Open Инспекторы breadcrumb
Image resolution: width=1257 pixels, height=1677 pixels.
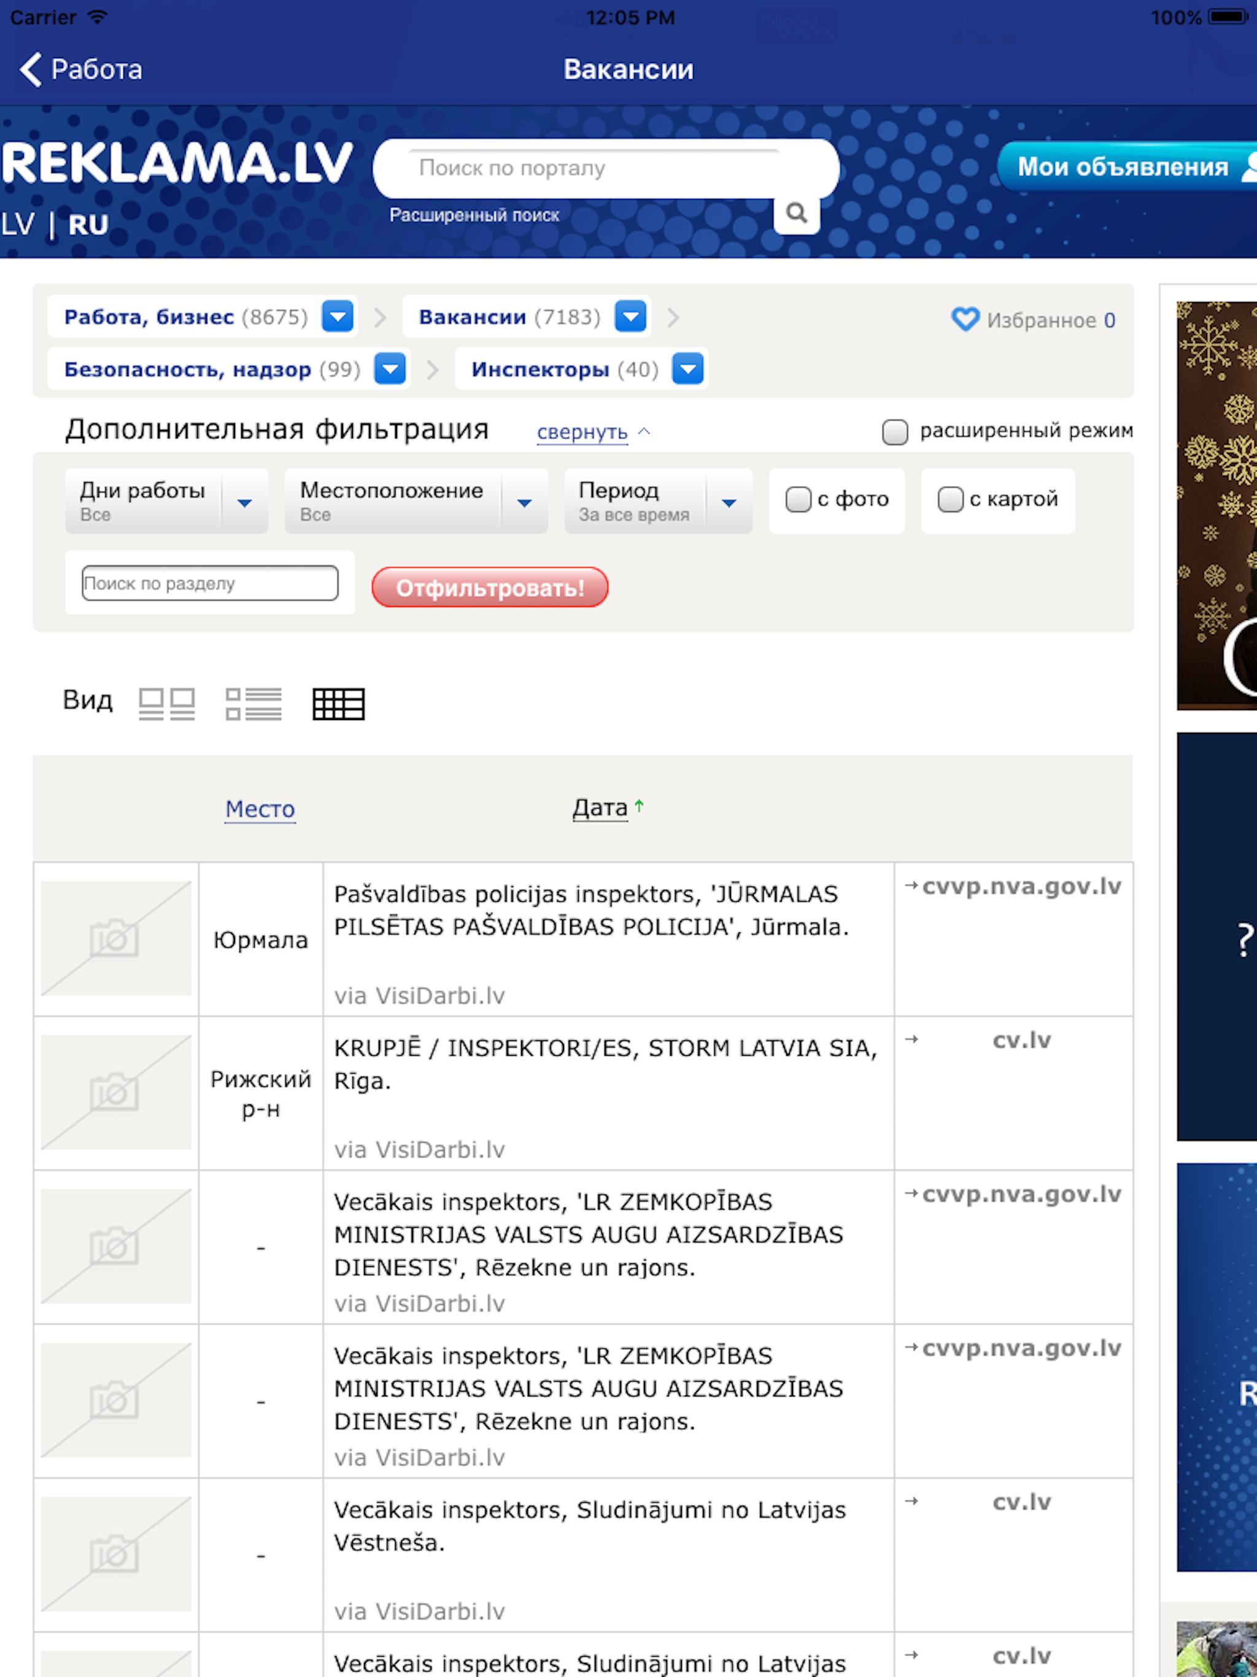pos(540,370)
